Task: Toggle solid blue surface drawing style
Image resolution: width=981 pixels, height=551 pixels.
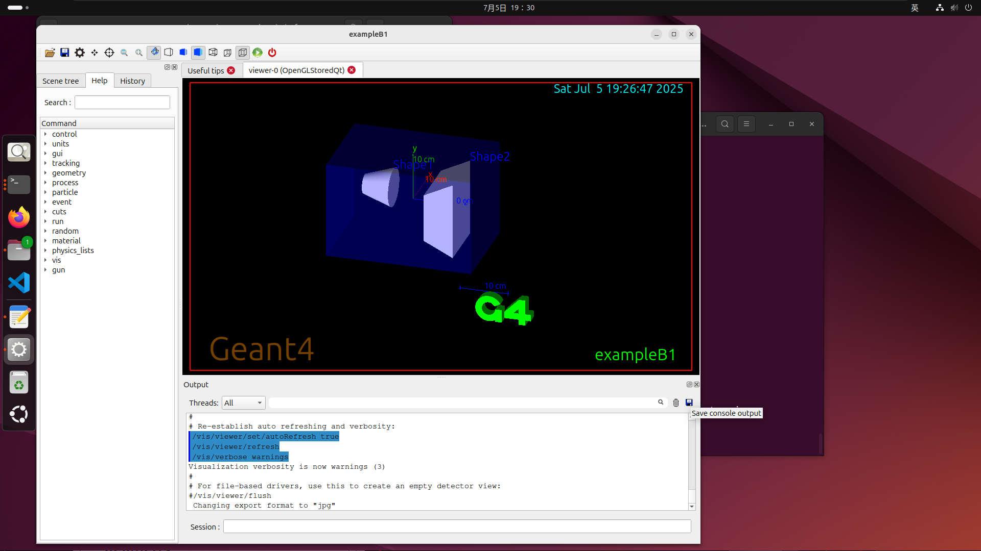Action: [x=198, y=53]
